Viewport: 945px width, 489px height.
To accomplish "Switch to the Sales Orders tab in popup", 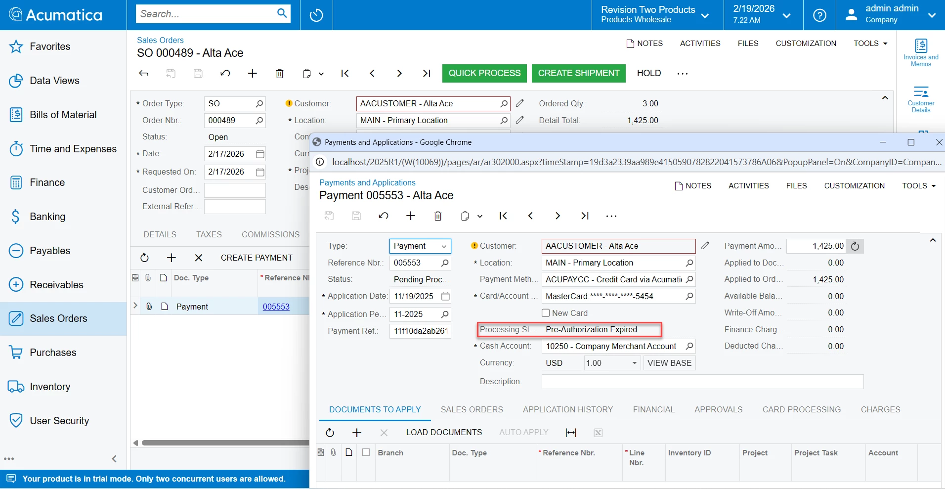I will pos(472,409).
